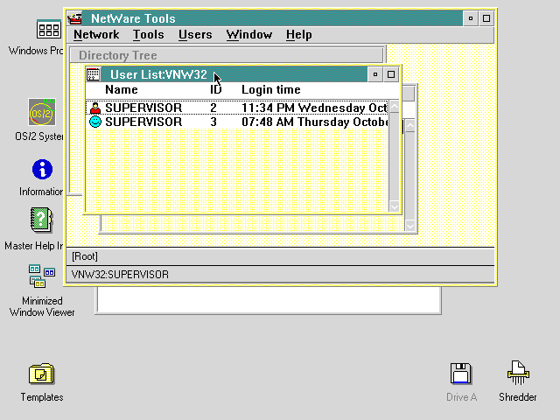Open the Tools menu
Viewport: 560px width, 420px height.
click(148, 35)
